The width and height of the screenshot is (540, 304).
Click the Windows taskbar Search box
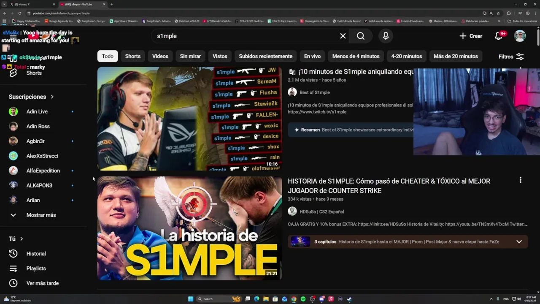click(219, 299)
